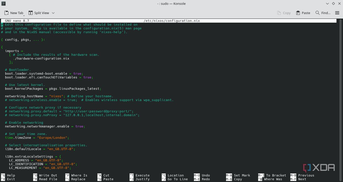Close the Konsole window

339,4
